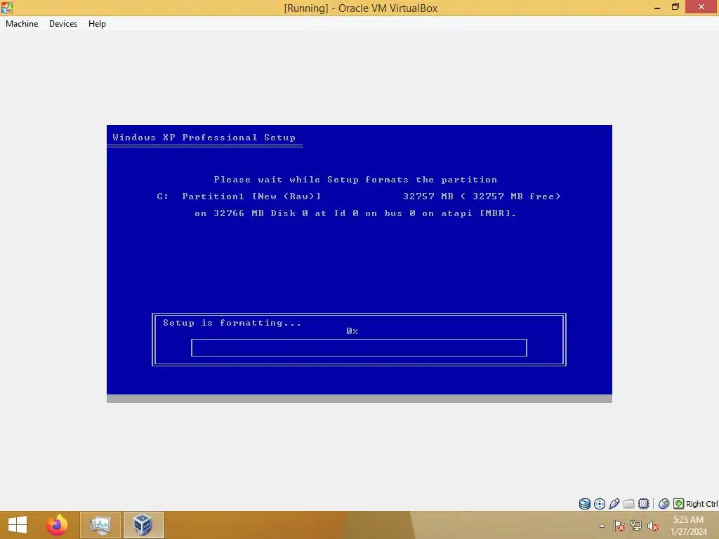719x539 pixels.
Task: Click the gray setup status bar
Action: 359,399
